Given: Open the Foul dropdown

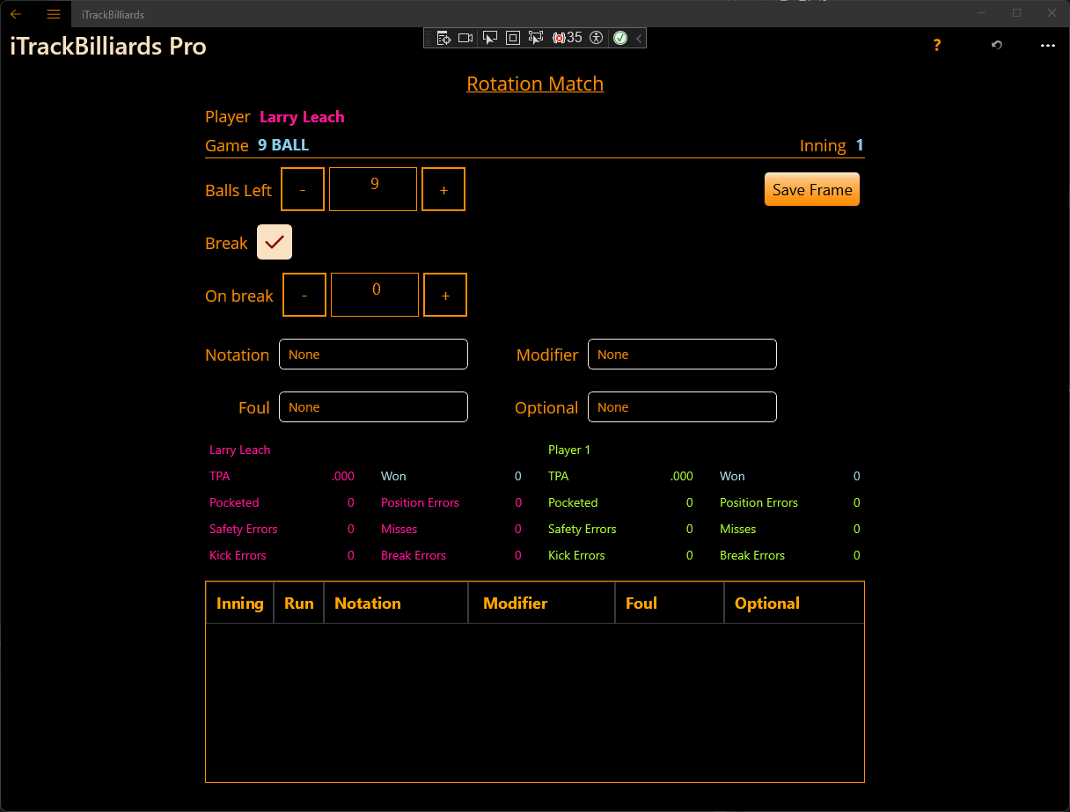Looking at the screenshot, I should 373,407.
